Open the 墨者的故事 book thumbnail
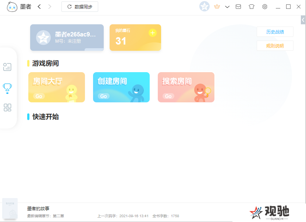The image size is (306, 222). coord(10,209)
